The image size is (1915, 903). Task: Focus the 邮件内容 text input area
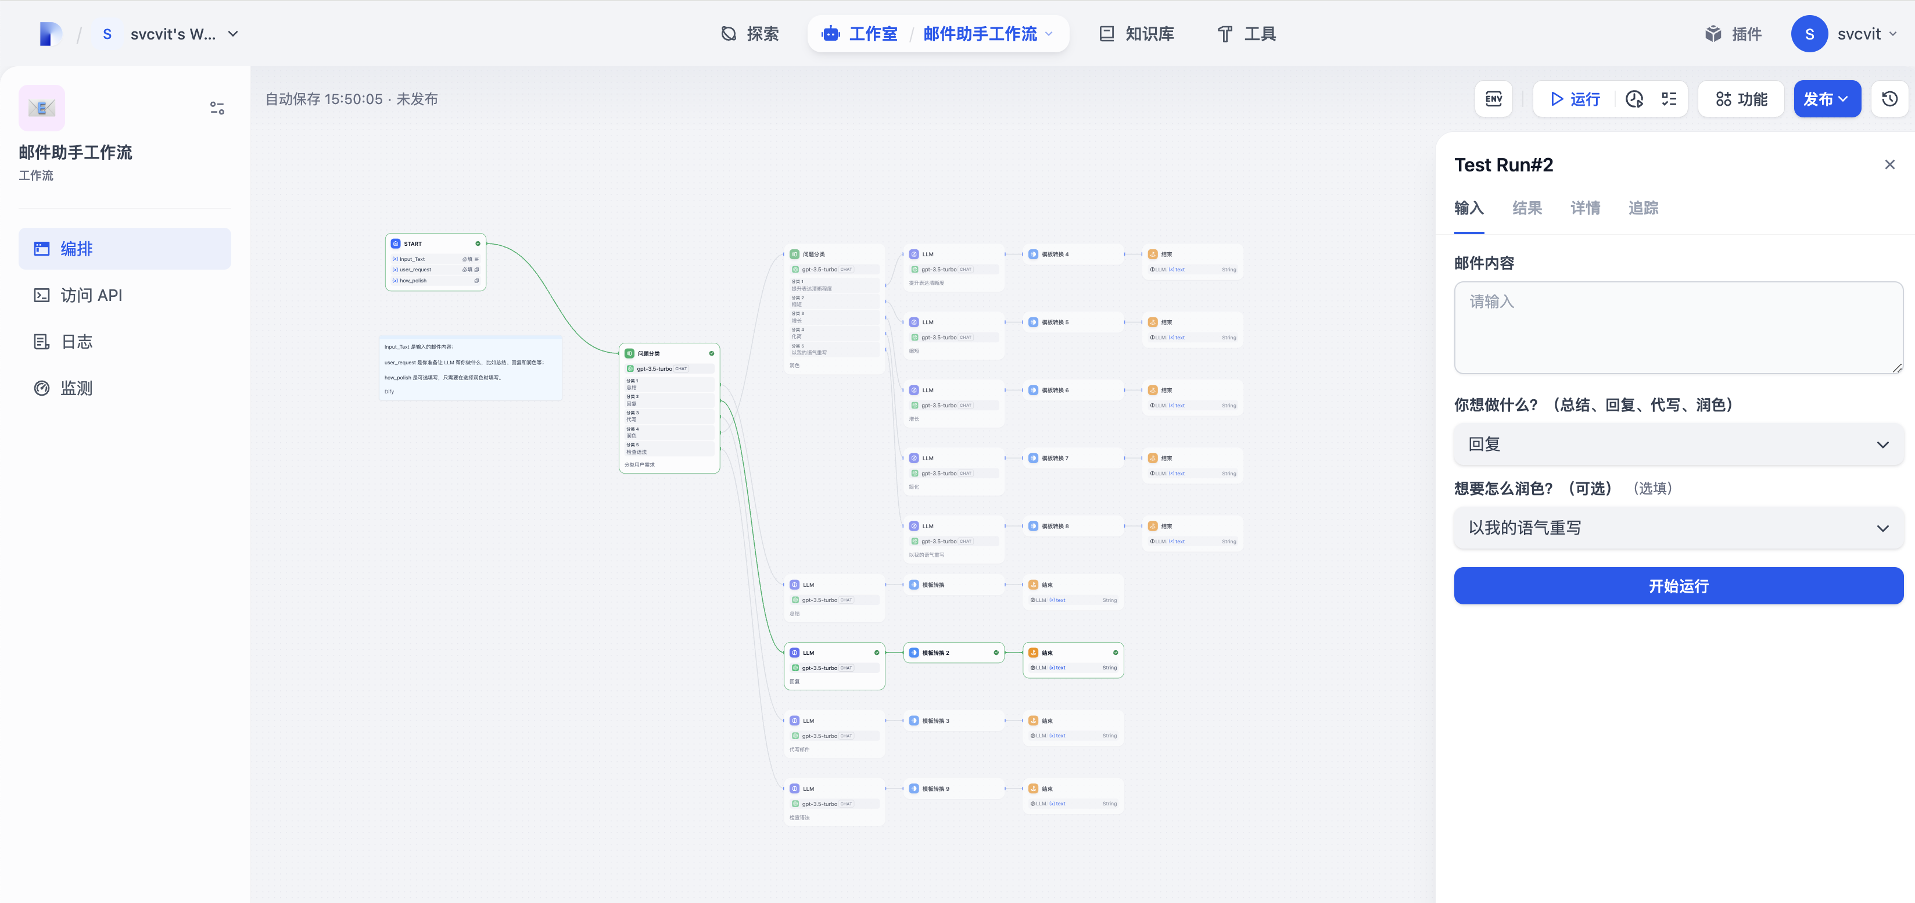(x=1678, y=327)
